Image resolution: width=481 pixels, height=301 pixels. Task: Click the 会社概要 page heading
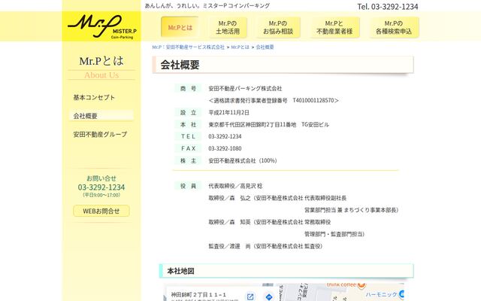180,65
